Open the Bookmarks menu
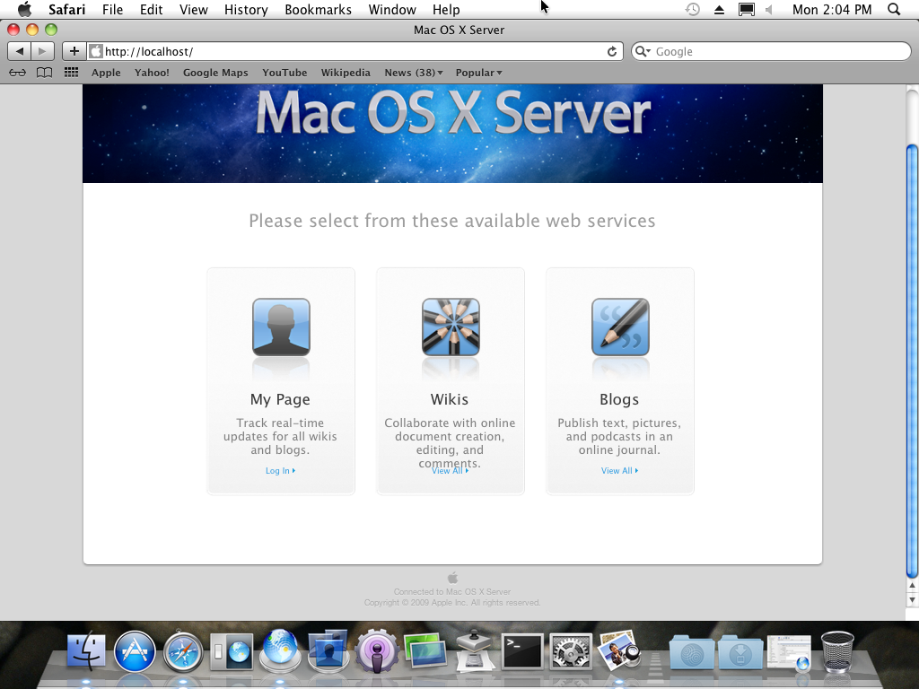Screen dimensions: 919x689 point(319,9)
